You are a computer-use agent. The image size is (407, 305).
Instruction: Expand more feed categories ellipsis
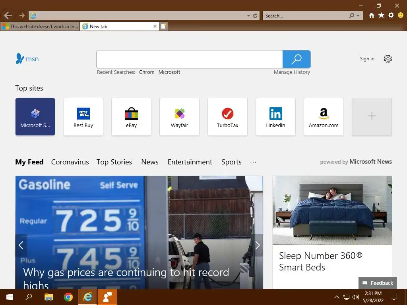[x=253, y=162]
